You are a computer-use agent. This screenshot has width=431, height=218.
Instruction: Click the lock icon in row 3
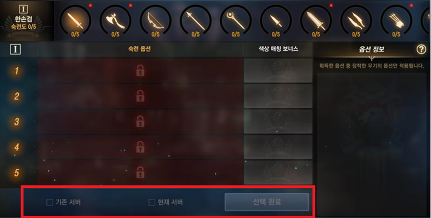140,122
